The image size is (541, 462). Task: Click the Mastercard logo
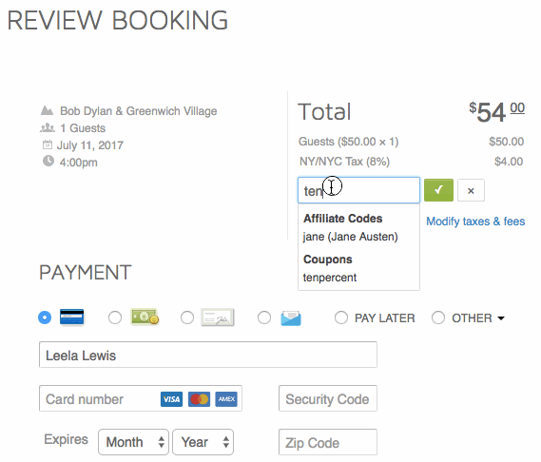tap(199, 399)
